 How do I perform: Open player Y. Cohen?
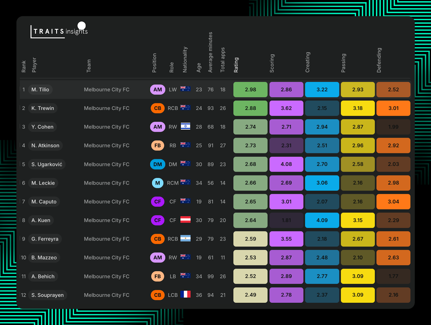pyautogui.click(x=42, y=127)
